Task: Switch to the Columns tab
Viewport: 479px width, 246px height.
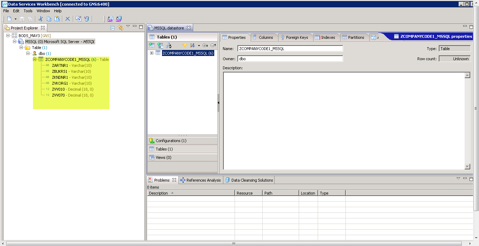Action: [x=264, y=37]
